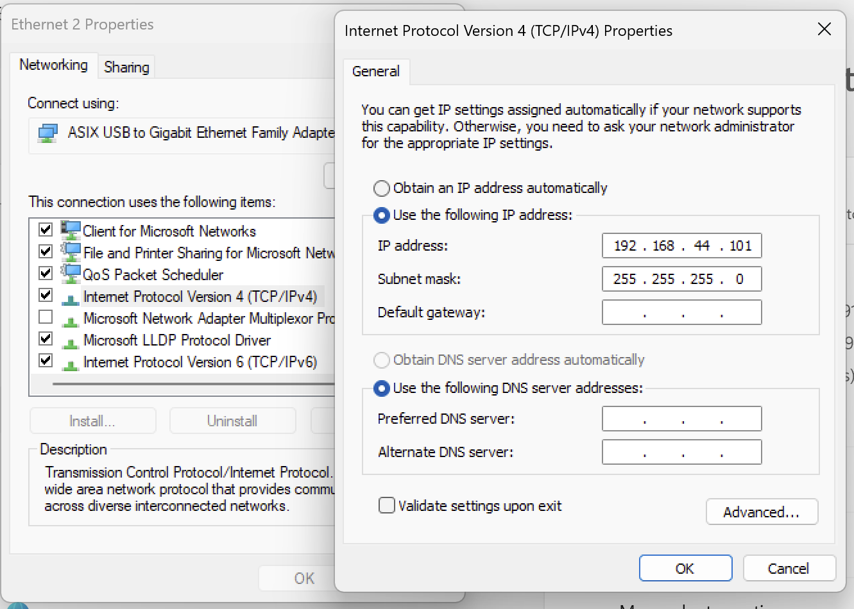This screenshot has width=854, height=609.
Task: Open the Networking tab
Action: tap(54, 65)
